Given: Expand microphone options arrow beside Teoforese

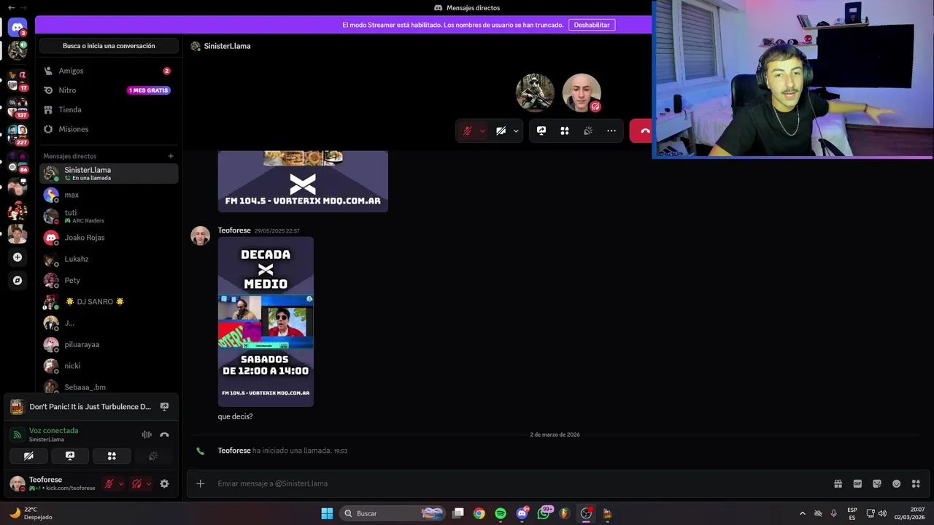Looking at the screenshot, I should tap(121, 483).
